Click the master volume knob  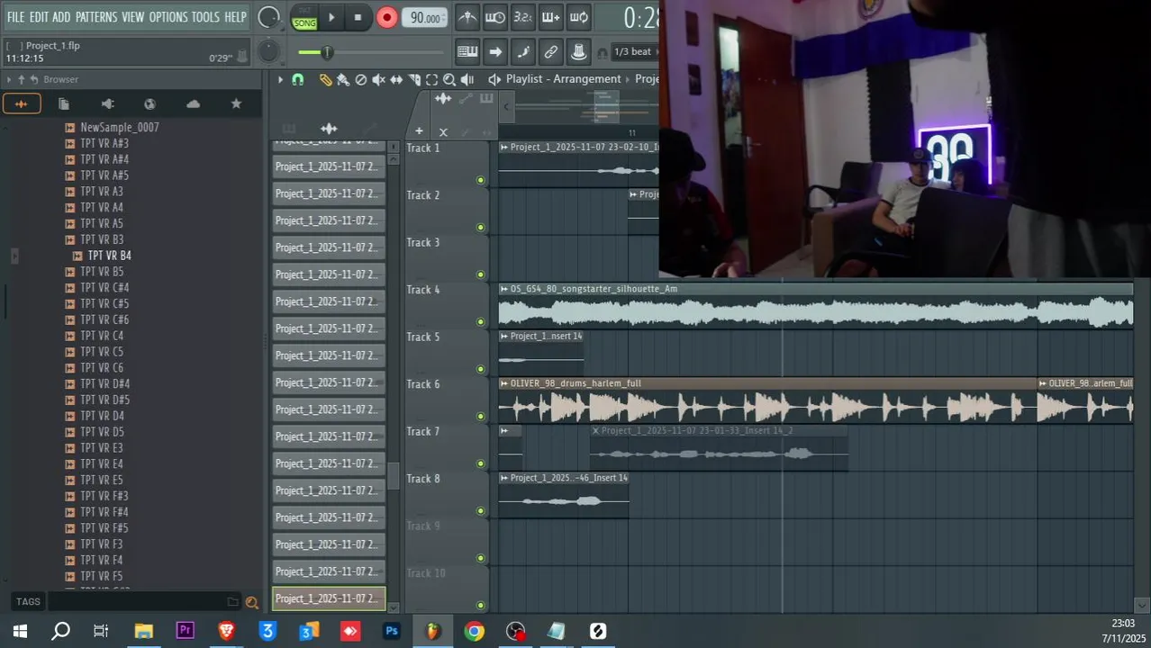pos(268,17)
